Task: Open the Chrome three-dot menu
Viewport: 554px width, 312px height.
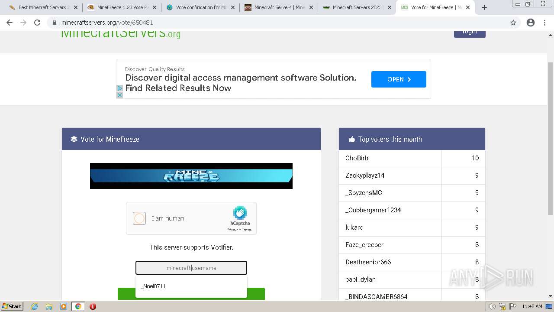Action: click(544, 23)
